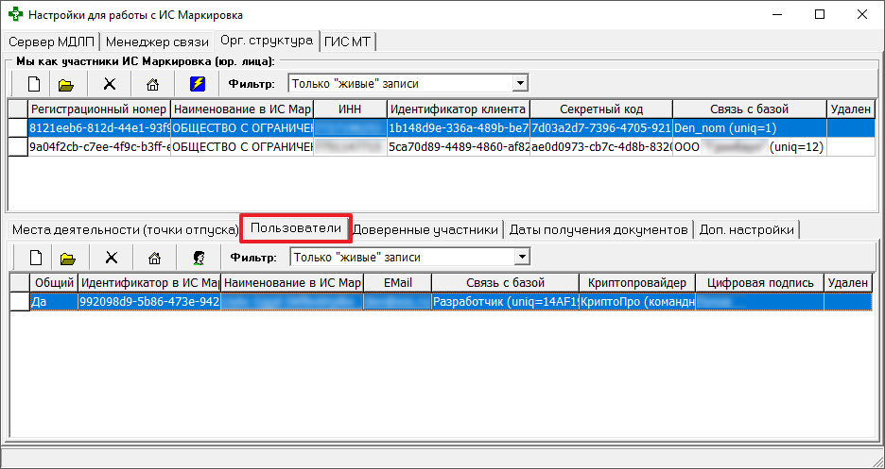Expand the legal entities Фильтр dropdown
The height and width of the screenshot is (469, 885).
coord(518,84)
